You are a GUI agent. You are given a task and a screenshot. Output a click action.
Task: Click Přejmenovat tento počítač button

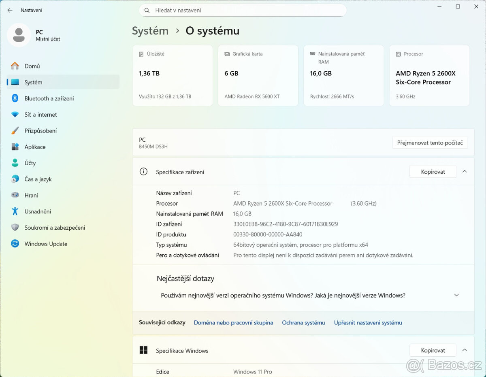[430, 143]
